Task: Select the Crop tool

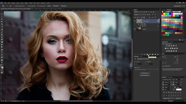Action: tap(2, 24)
